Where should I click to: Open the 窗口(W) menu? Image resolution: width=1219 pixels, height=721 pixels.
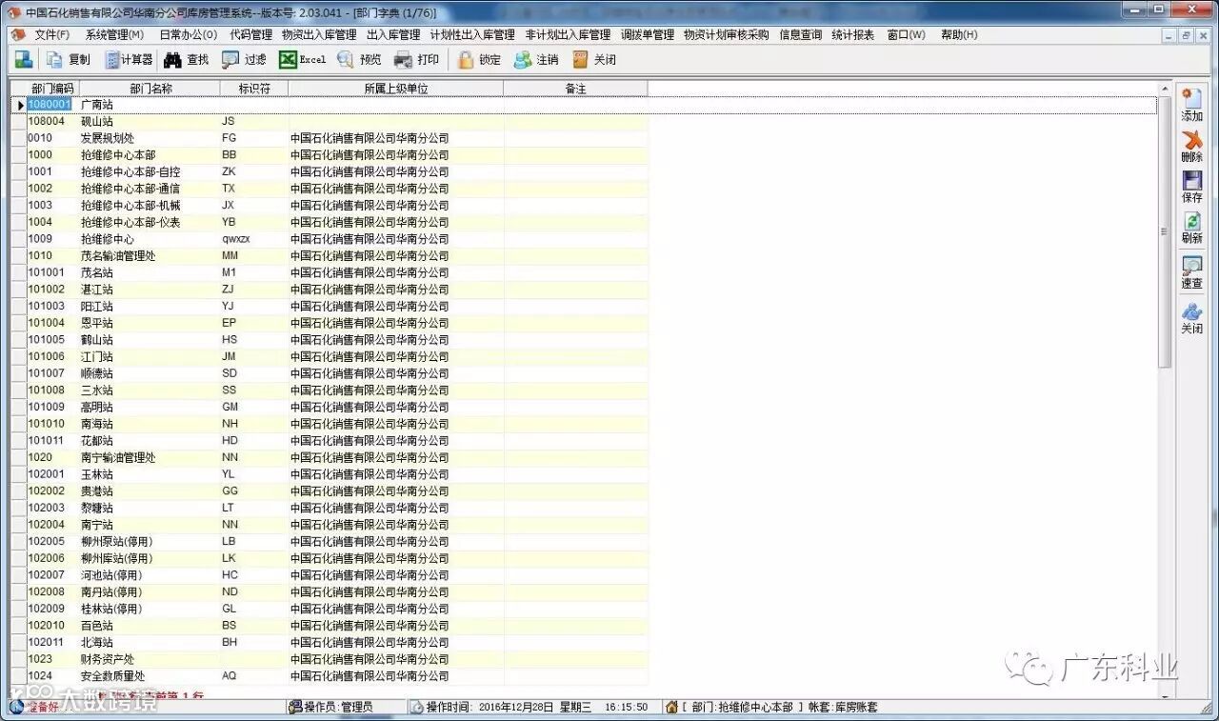click(x=906, y=34)
